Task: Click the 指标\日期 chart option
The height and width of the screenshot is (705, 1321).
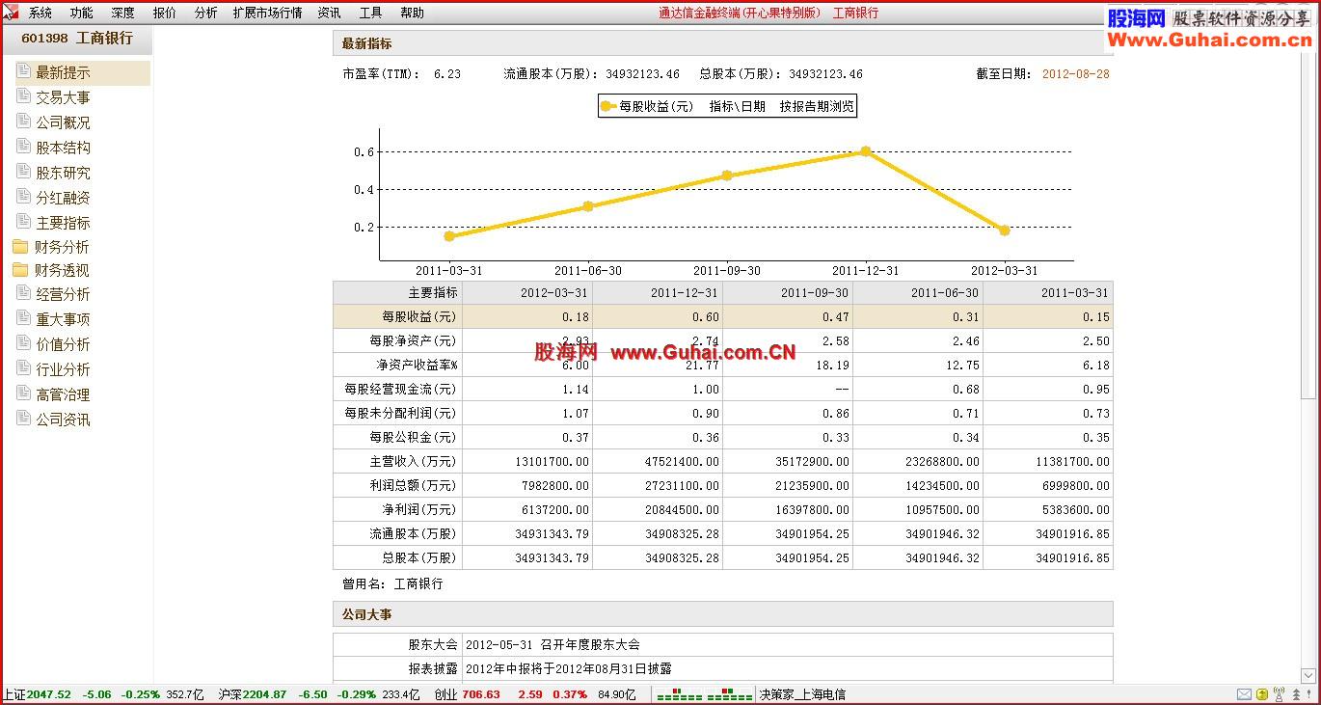Action: coord(737,107)
